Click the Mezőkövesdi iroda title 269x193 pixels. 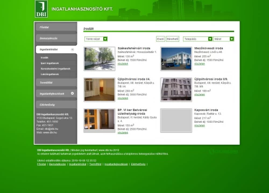(209, 48)
